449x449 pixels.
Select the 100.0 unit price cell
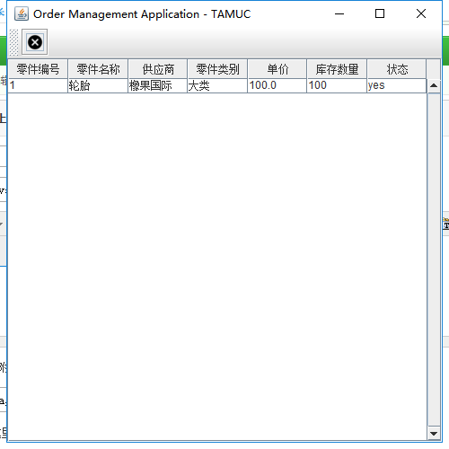(x=277, y=85)
